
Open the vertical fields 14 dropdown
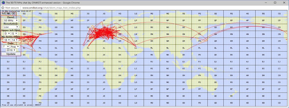click(x=14, y=40)
